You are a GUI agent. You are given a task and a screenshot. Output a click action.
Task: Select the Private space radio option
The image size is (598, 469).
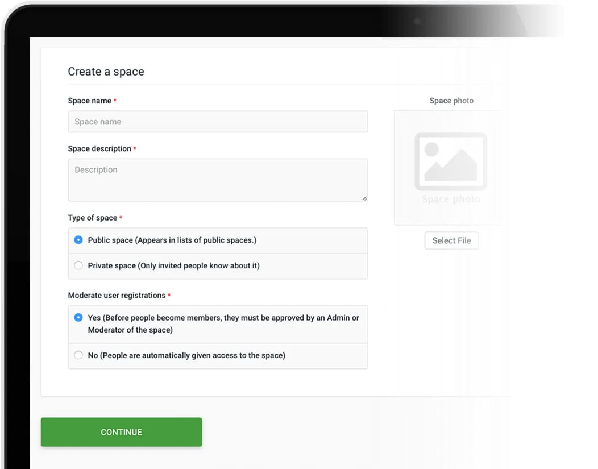(x=78, y=265)
